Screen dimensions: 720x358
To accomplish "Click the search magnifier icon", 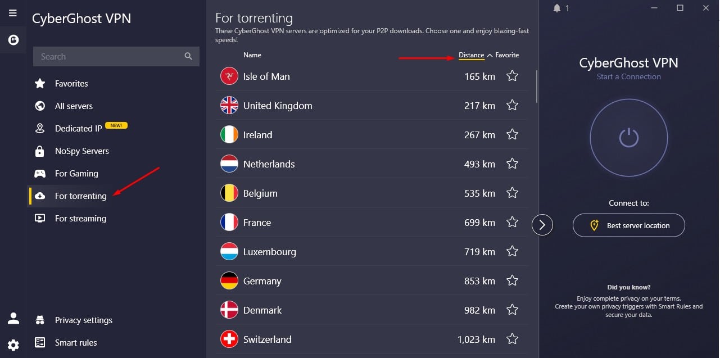I will point(188,56).
